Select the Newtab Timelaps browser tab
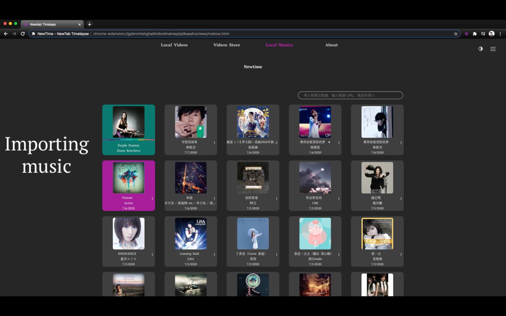 (52, 24)
